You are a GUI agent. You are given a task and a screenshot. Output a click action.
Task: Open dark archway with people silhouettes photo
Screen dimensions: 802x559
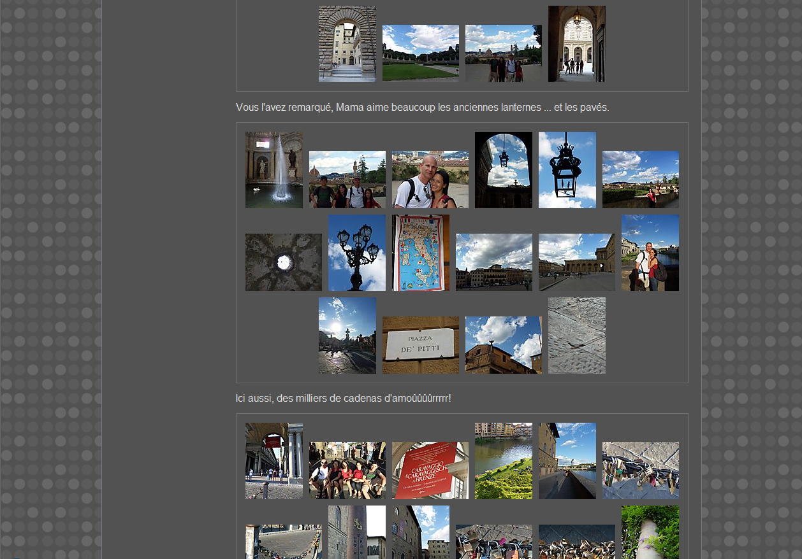click(x=576, y=44)
